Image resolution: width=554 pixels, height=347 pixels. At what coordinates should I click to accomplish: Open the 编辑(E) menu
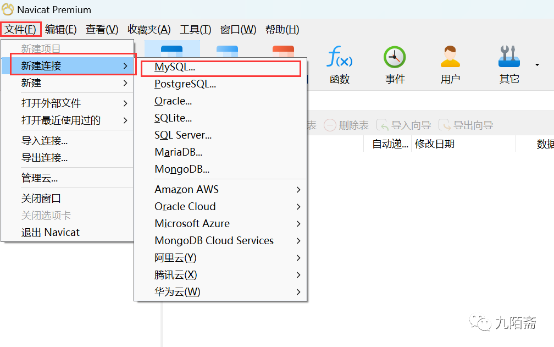(x=61, y=29)
